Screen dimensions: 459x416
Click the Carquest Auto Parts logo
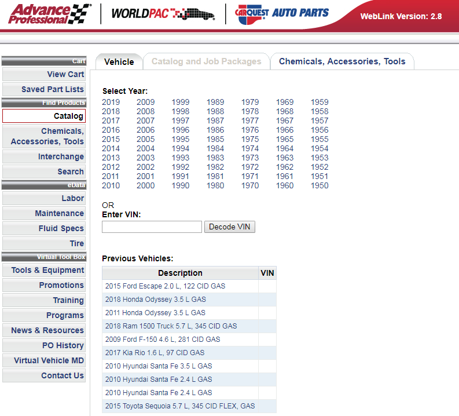(282, 14)
